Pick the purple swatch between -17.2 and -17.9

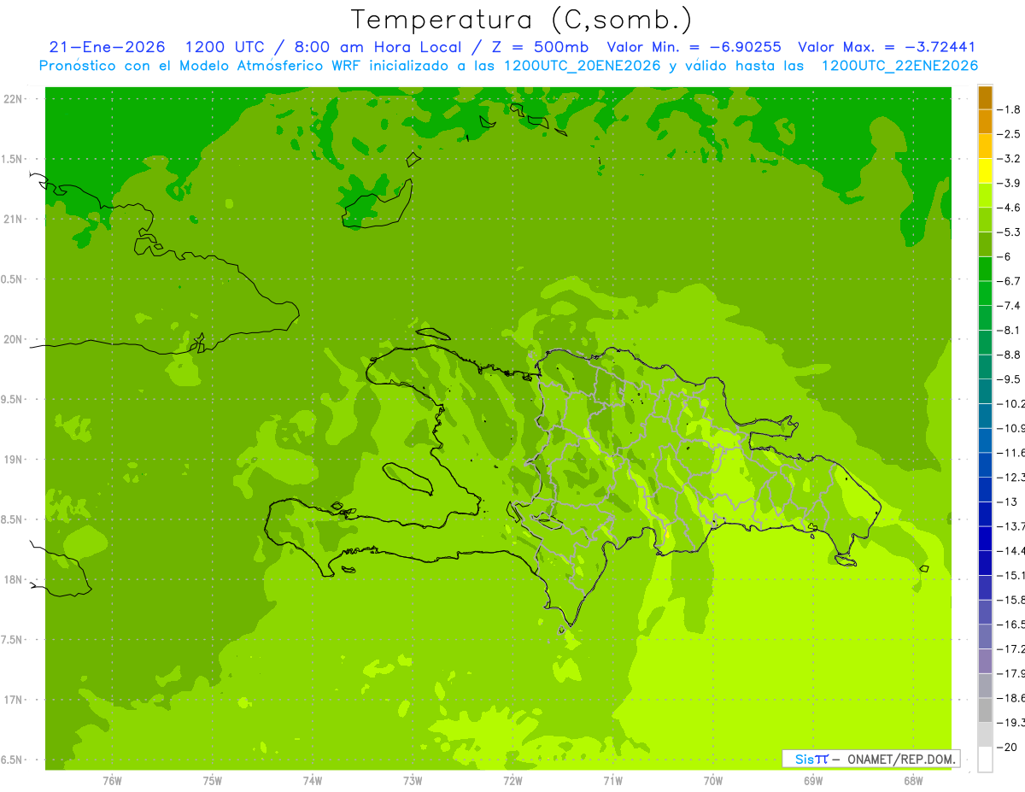point(985,661)
